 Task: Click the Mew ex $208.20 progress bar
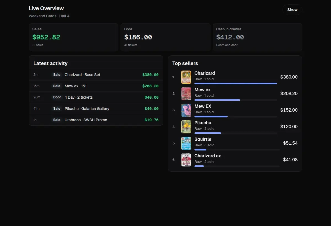coord(236,100)
